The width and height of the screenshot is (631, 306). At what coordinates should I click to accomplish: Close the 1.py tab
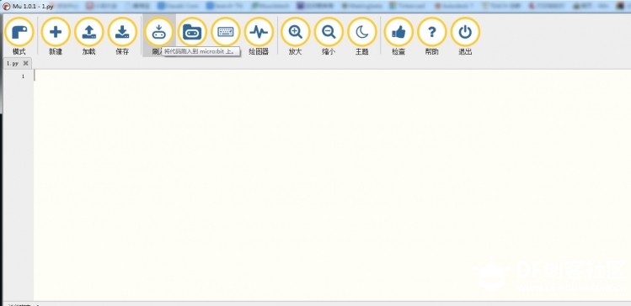click(x=26, y=63)
